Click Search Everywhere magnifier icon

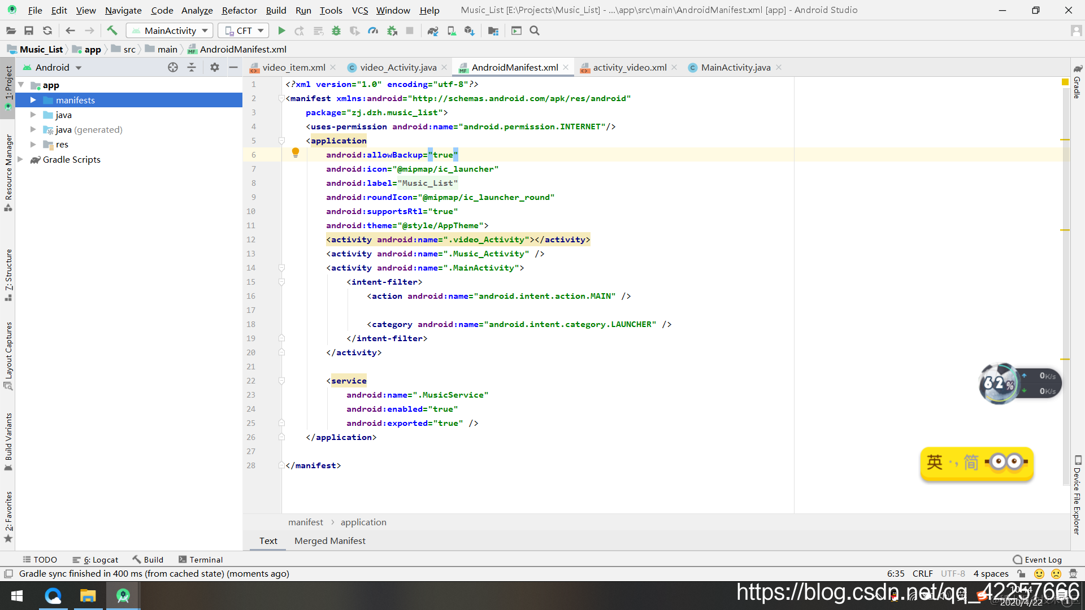[x=535, y=30]
